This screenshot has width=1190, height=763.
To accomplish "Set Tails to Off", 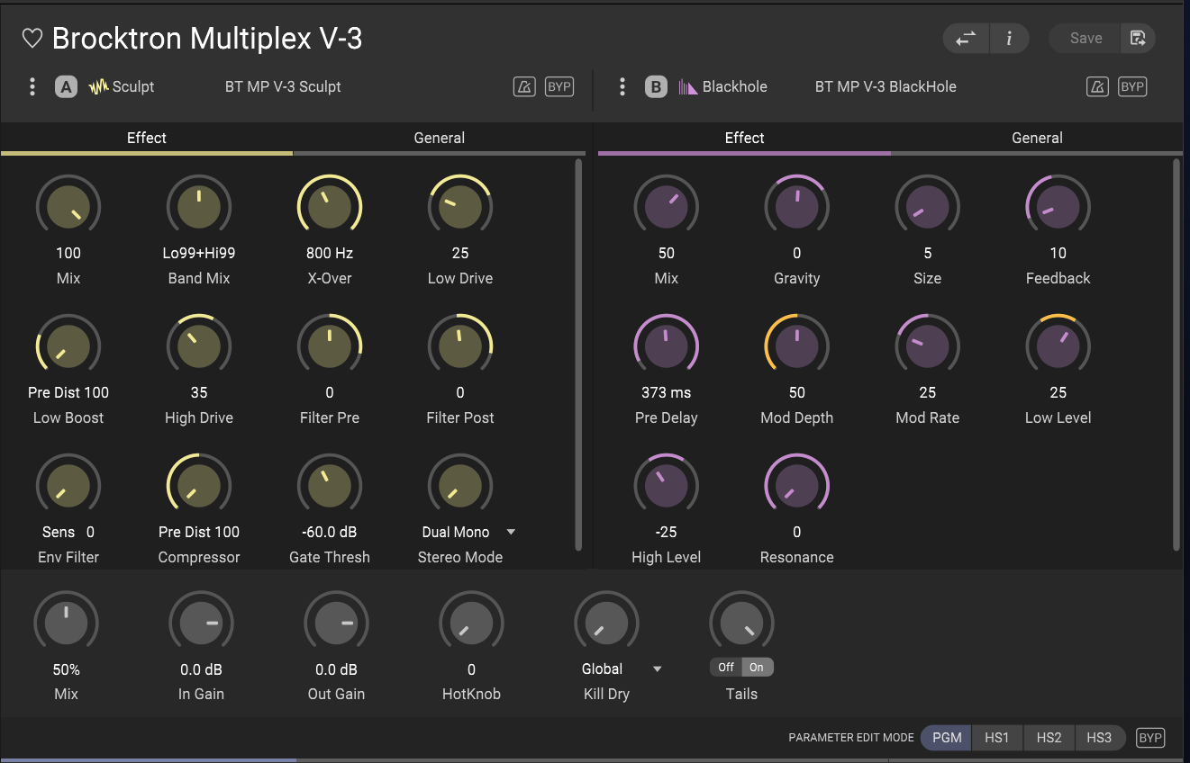I will click(x=726, y=668).
